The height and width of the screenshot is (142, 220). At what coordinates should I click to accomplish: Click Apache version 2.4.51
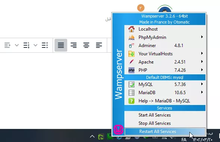pyautogui.click(x=180, y=62)
